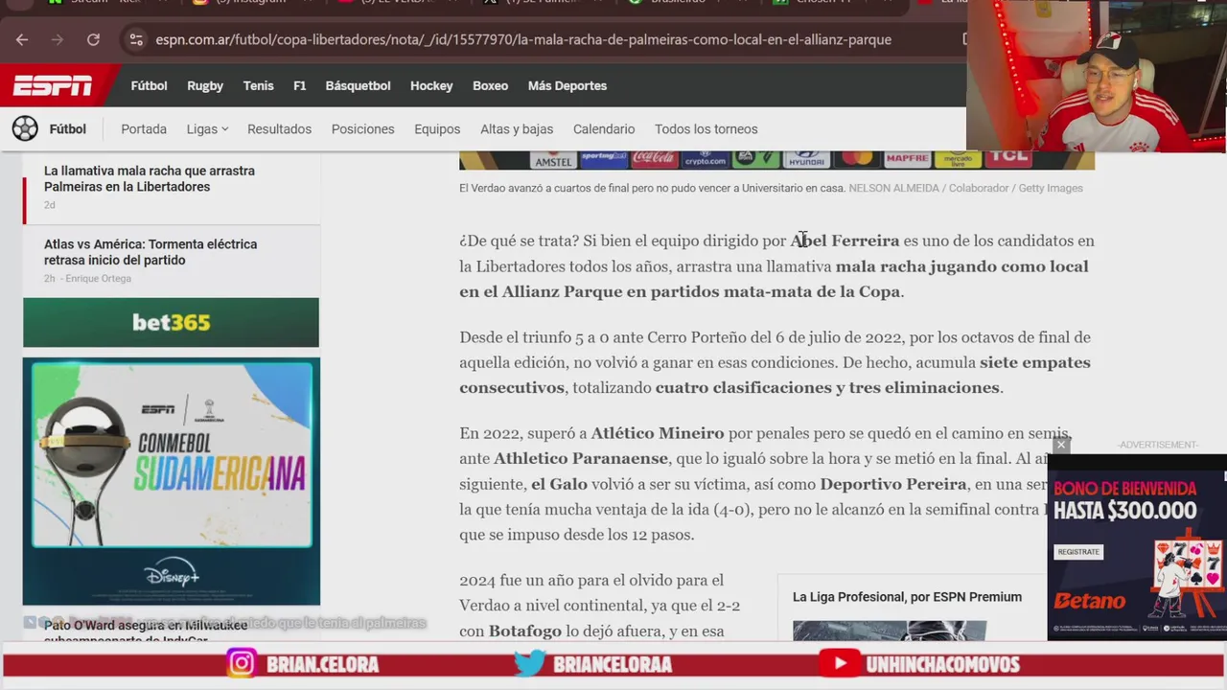This screenshot has width=1227, height=690.
Task: Open Atlas vs América tormenta story
Action: 150,252
